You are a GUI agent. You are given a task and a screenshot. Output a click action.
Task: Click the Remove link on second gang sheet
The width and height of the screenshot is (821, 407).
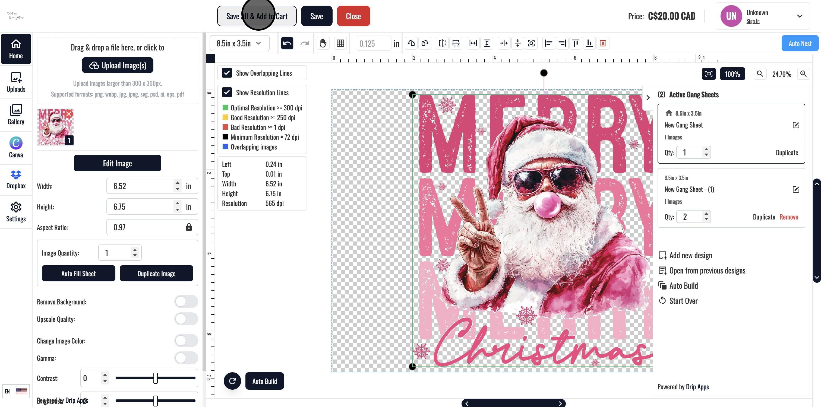point(788,217)
